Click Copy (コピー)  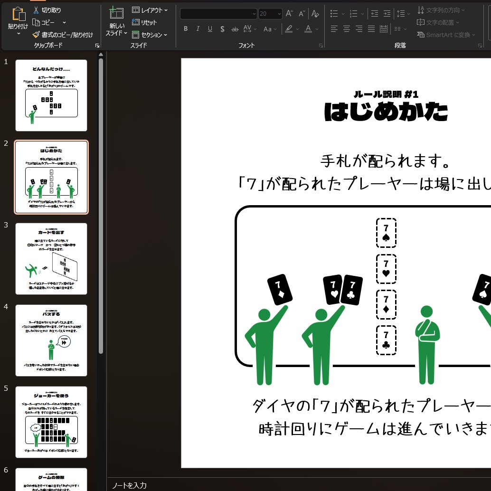44,22
